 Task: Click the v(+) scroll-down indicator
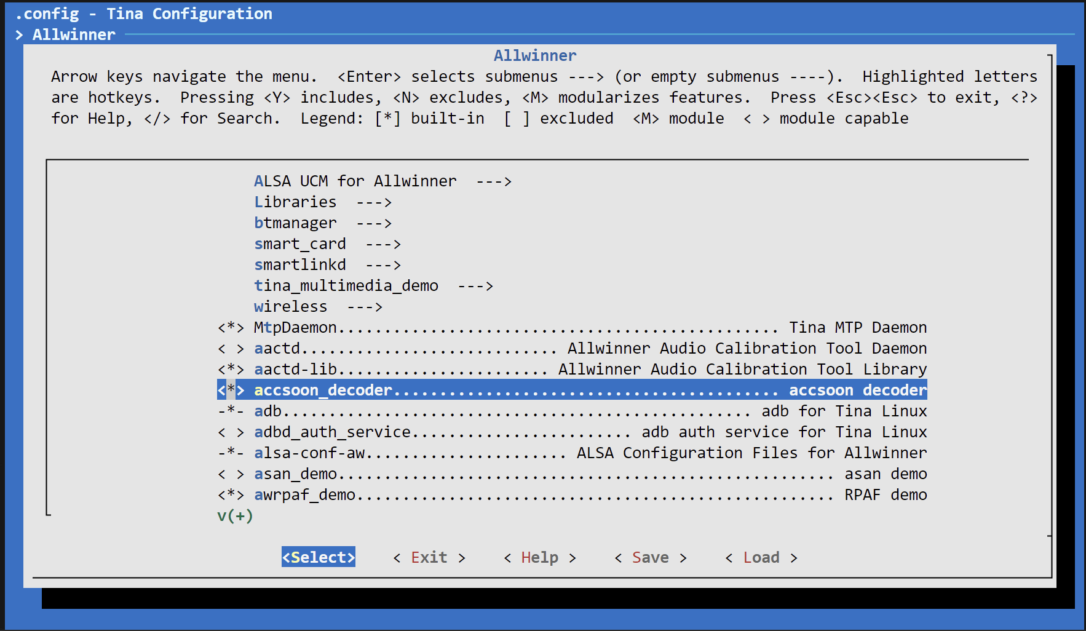click(235, 516)
